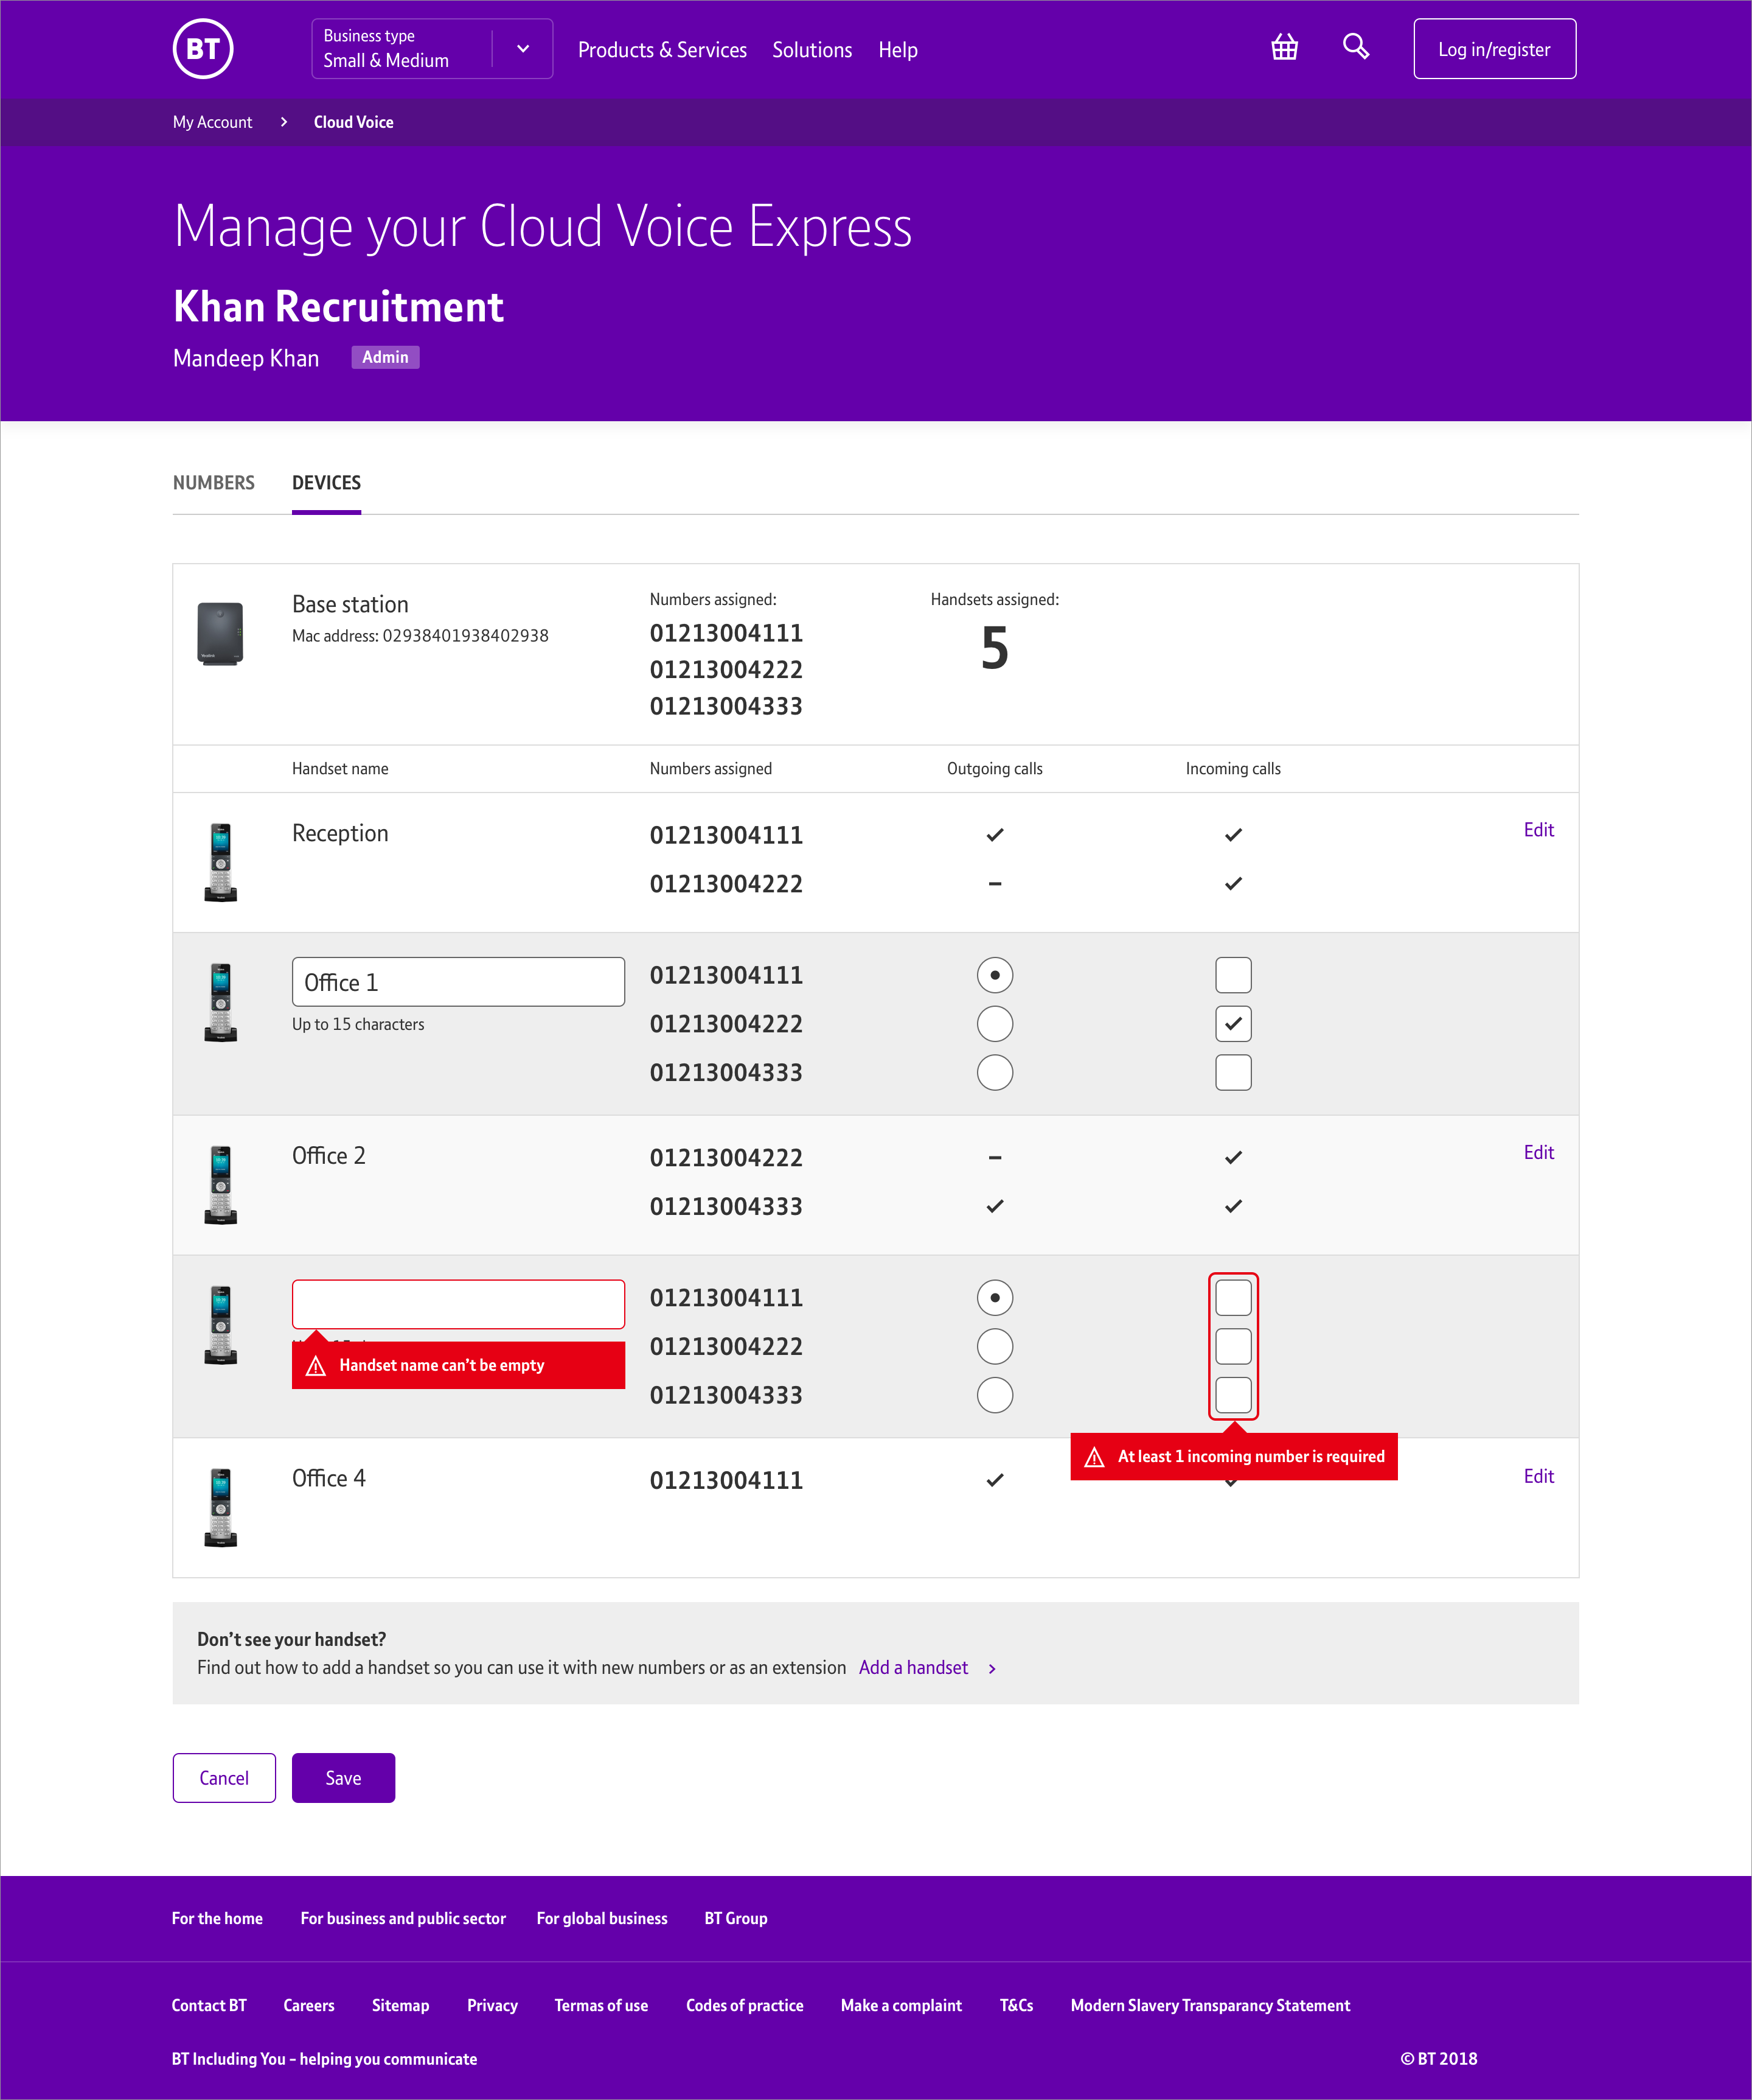The height and width of the screenshot is (2100, 1752).
Task: Click the Office 4 handset image
Action: [x=221, y=1507]
